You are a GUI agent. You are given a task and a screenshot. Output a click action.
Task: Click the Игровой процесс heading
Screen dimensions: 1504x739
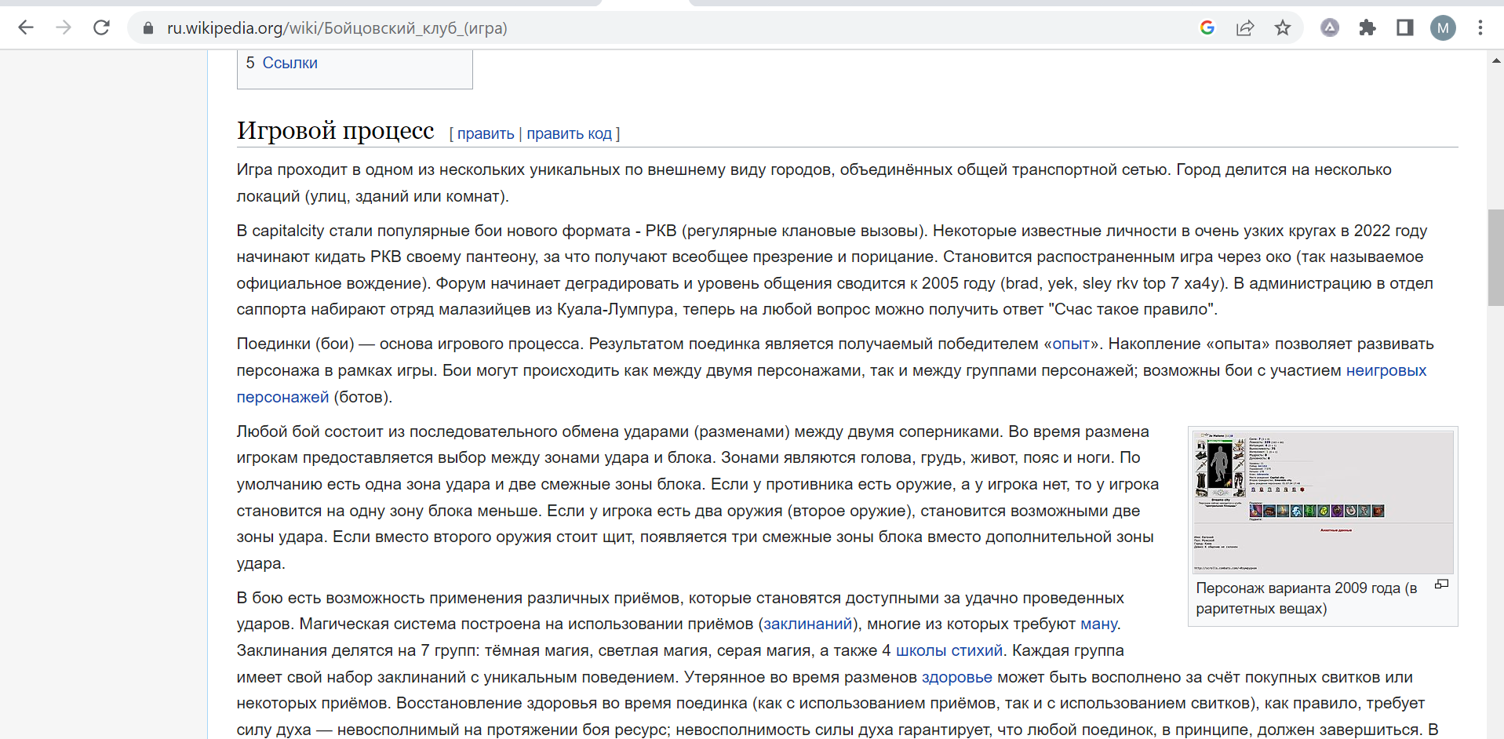click(x=335, y=130)
